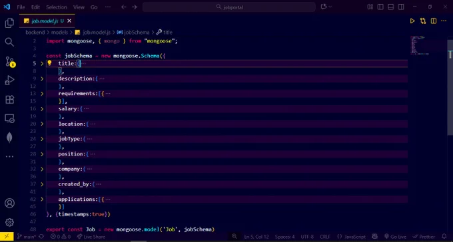Click the backend breadcrumb
The image size is (453, 242).
35,33
